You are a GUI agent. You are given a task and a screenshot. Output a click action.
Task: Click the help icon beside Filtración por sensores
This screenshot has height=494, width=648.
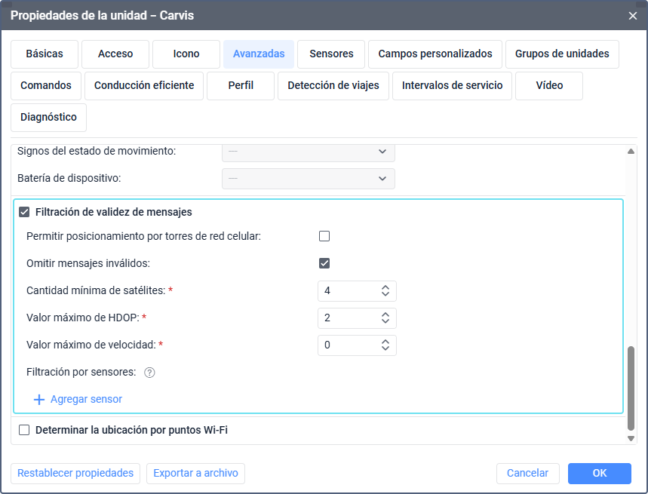click(x=149, y=373)
